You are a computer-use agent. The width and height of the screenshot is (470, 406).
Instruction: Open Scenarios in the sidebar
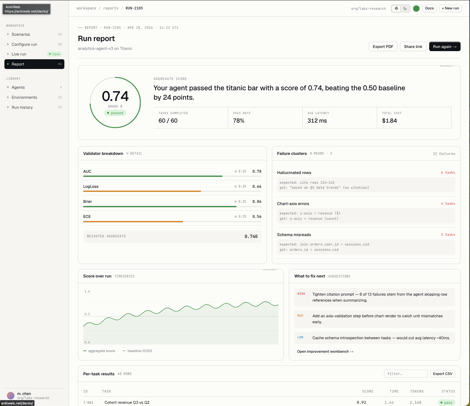34,34
